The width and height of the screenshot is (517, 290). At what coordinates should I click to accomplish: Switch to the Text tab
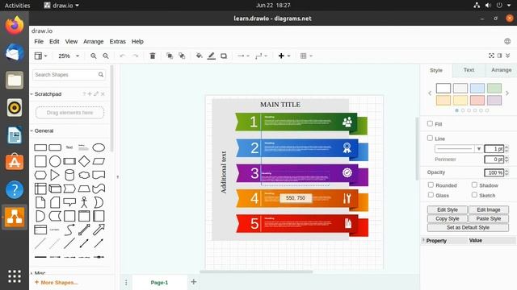469,70
